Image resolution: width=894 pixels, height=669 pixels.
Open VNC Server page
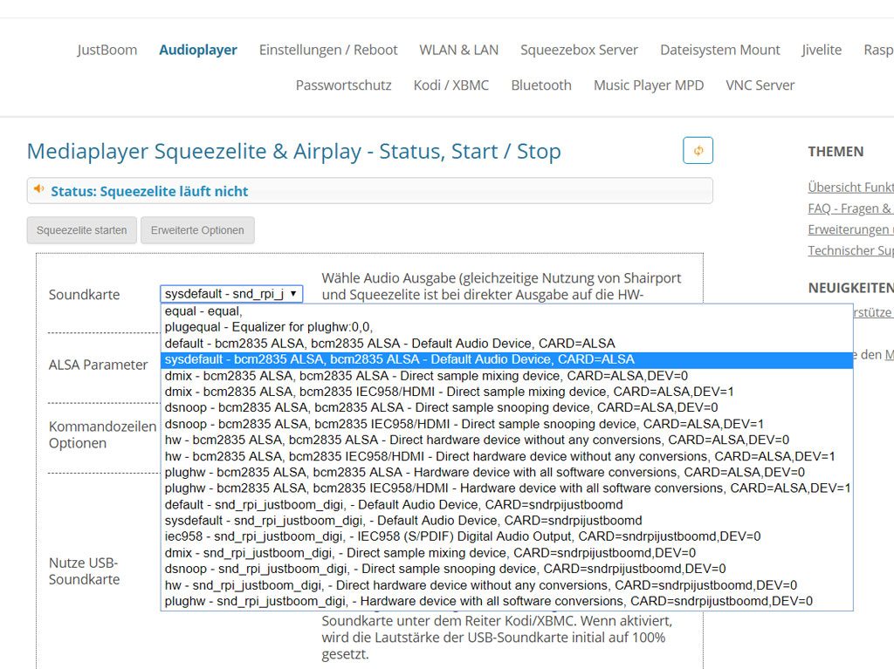[x=760, y=85]
